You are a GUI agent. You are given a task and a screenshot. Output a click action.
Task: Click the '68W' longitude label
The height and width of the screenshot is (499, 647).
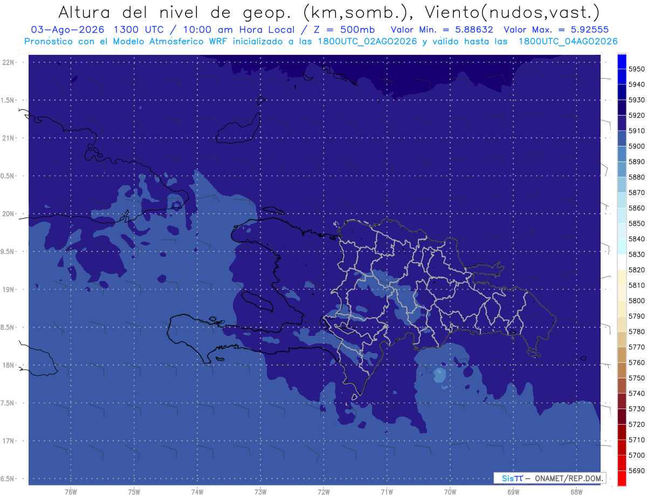coord(576,492)
